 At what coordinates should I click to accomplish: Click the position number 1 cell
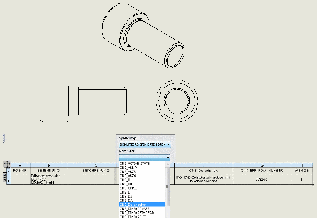coord(20,179)
